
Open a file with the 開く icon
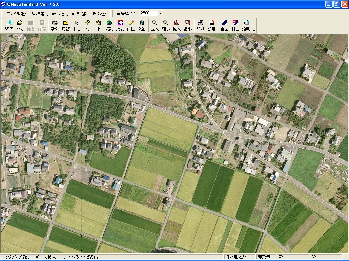pyautogui.click(x=20, y=25)
